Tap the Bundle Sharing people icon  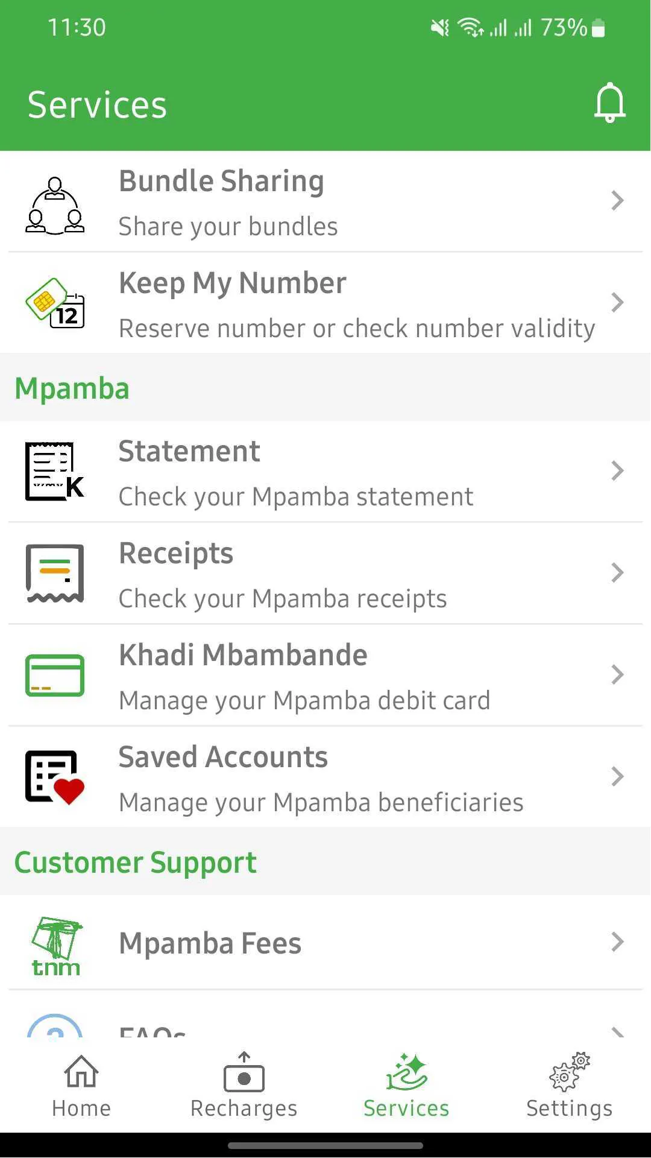pos(55,206)
